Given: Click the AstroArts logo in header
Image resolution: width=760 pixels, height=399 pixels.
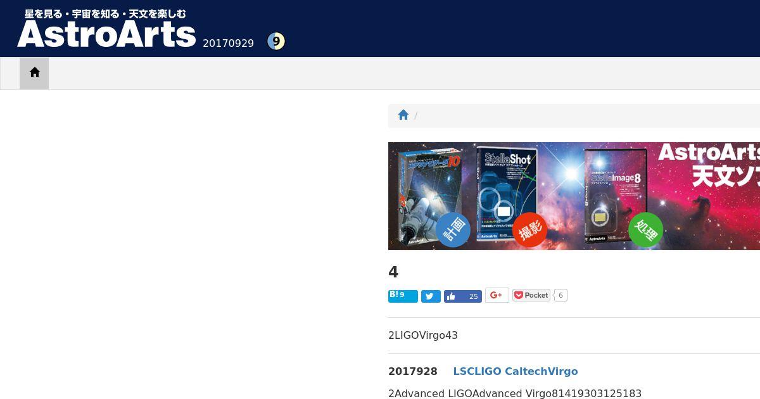Looking at the screenshot, I should (x=106, y=34).
